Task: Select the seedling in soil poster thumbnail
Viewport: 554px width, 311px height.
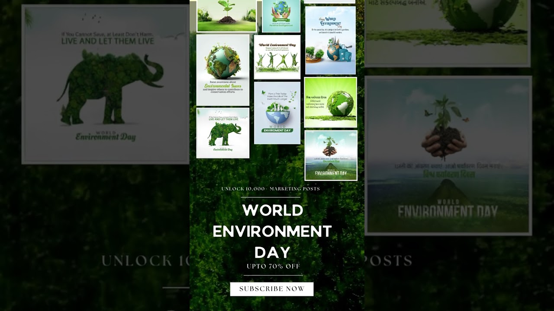Action: click(x=227, y=16)
